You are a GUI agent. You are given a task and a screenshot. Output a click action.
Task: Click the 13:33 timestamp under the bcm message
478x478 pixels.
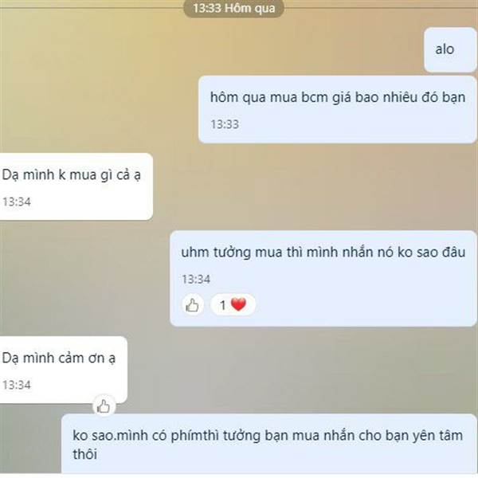point(225,124)
